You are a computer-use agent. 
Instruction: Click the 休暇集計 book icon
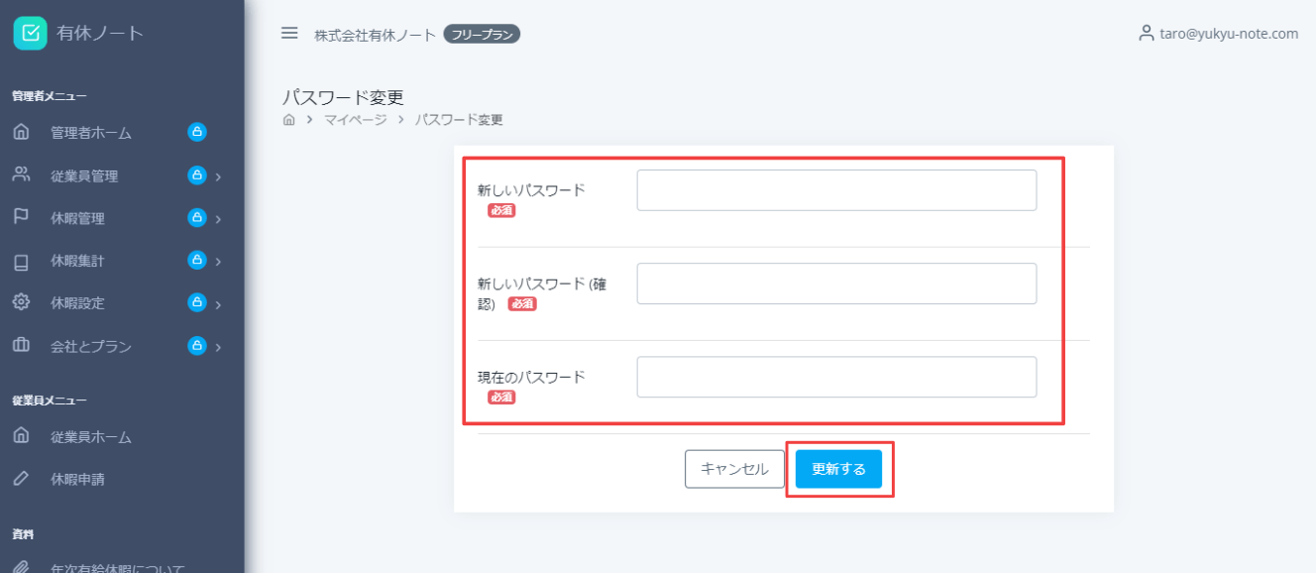coord(20,261)
